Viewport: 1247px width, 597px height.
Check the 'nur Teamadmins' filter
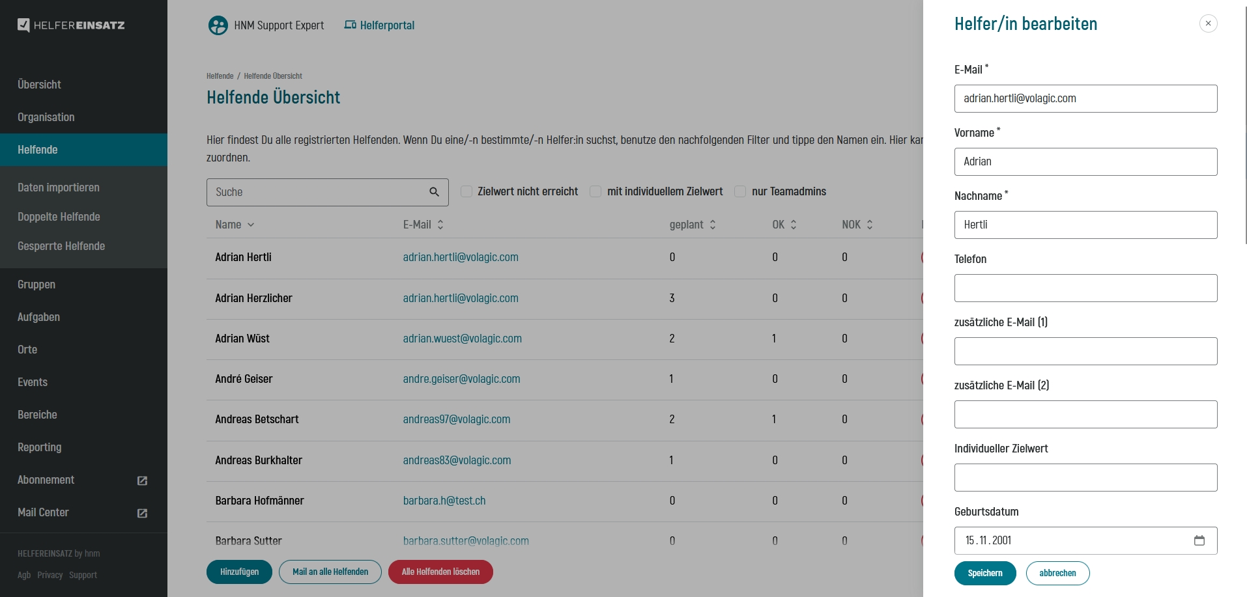[x=740, y=191]
